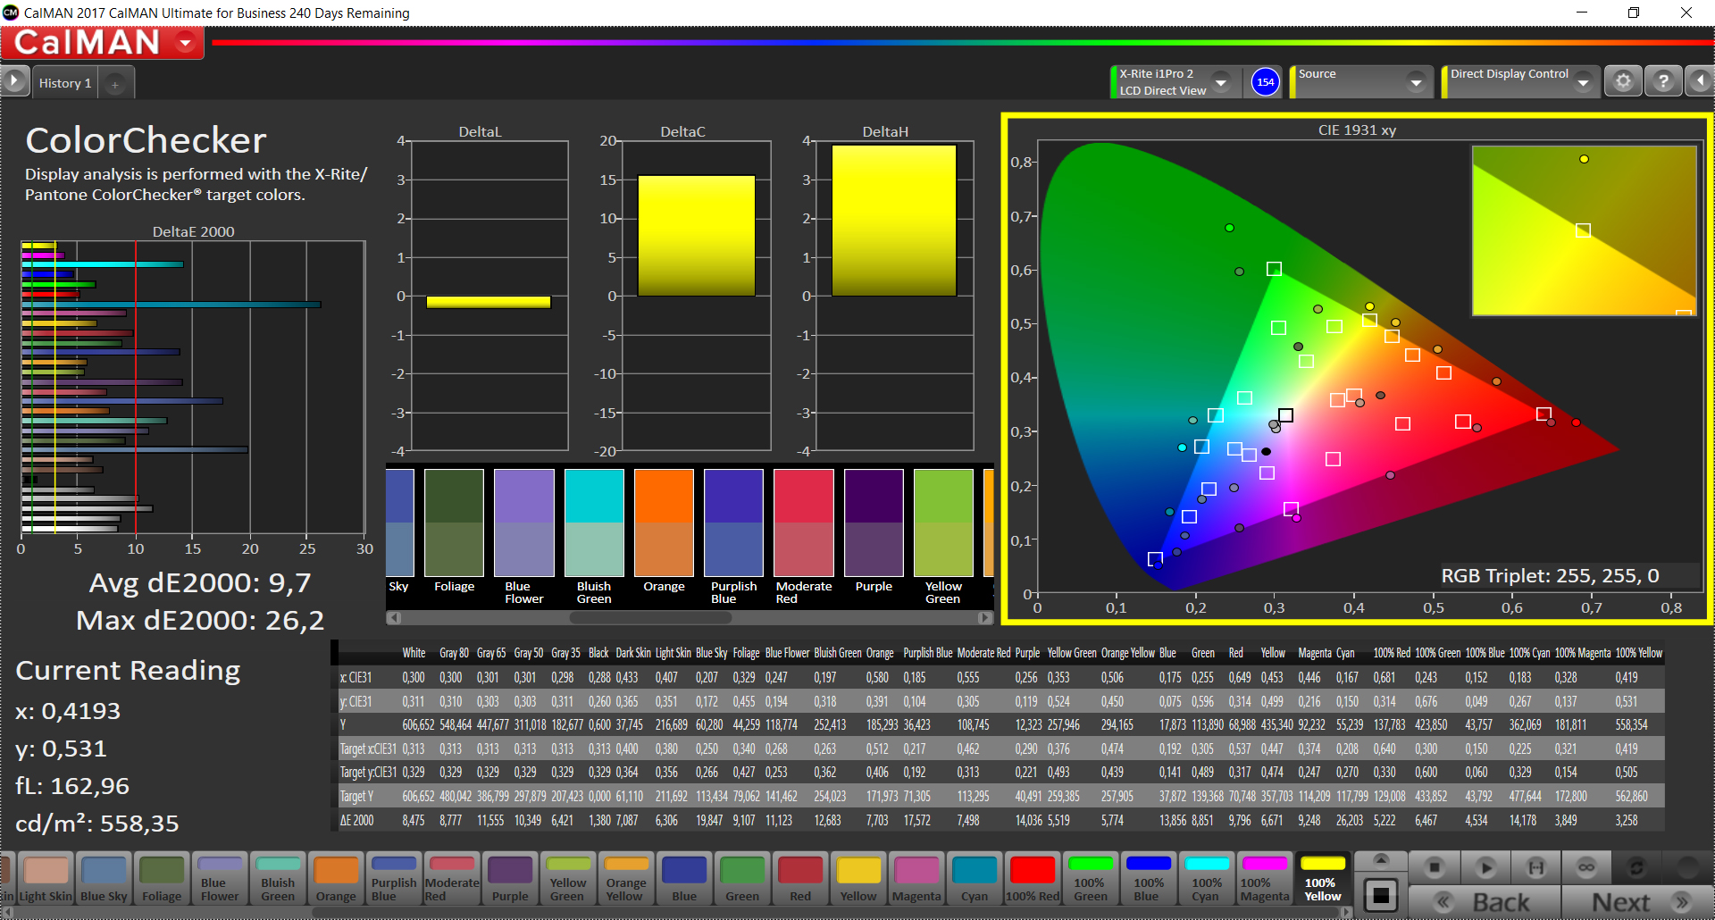
Task: Expand the Direct Display Control dropdown
Action: click(x=1583, y=82)
